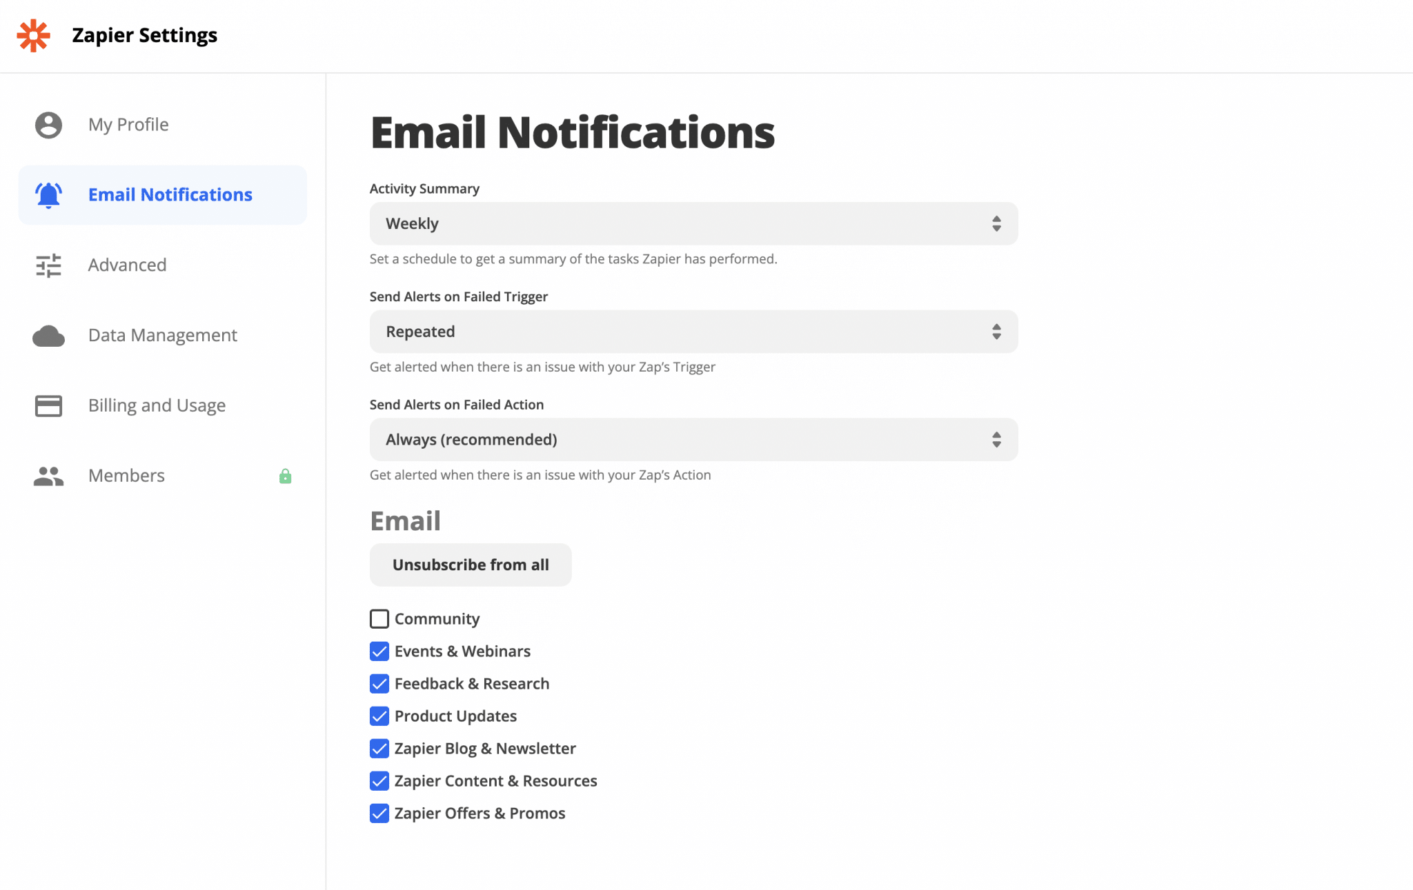Click the Members lock icon

(285, 476)
